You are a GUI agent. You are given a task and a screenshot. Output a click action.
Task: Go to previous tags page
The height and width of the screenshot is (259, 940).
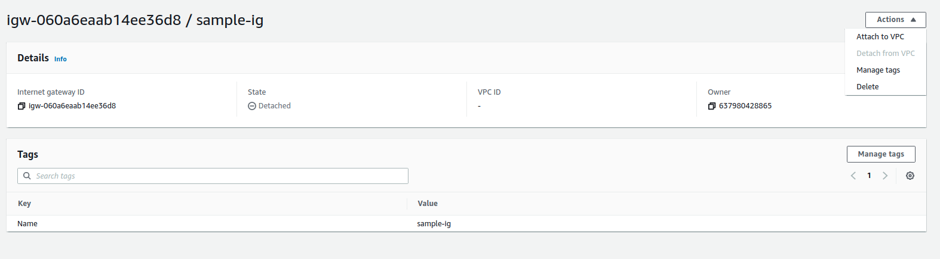(x=853, y=176)
